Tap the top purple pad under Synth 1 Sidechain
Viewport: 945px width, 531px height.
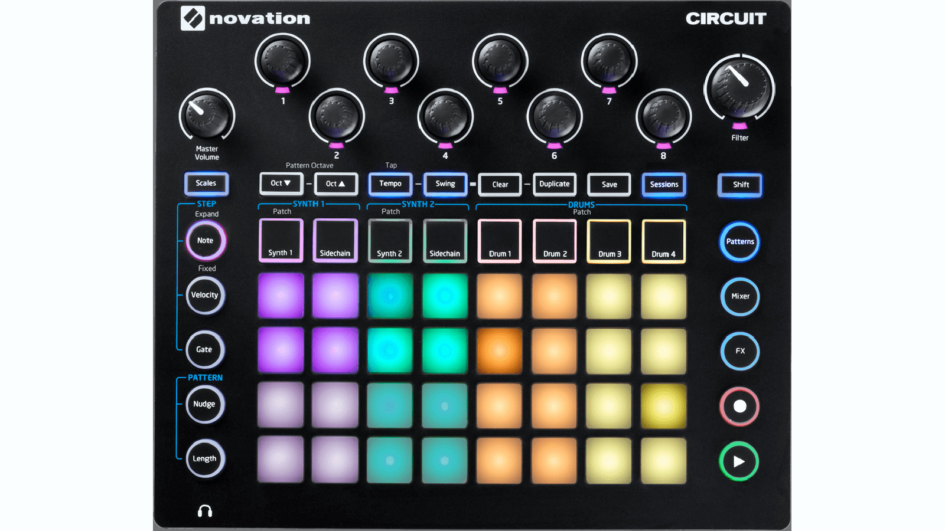[x=335, y=296]
